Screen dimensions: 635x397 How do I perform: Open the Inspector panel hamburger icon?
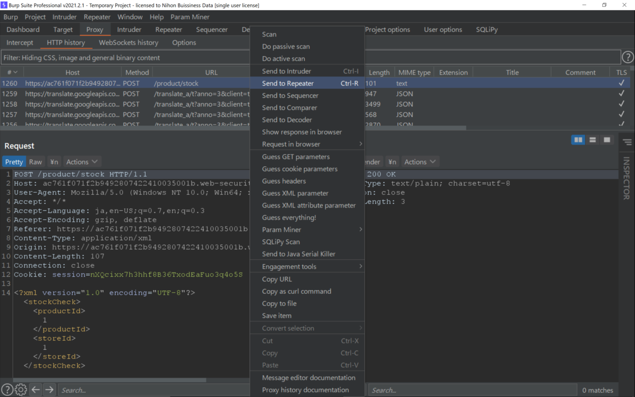(x=628, y=142)
